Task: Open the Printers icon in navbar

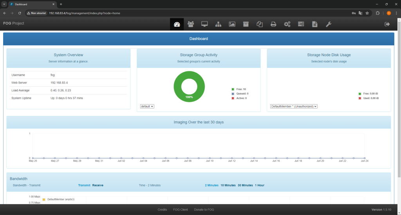Action: tap(273, 24)
